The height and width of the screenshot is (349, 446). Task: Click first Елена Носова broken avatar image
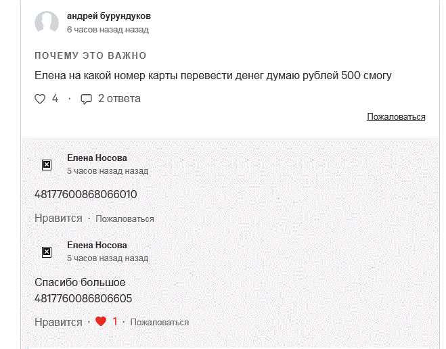(47, 165)
